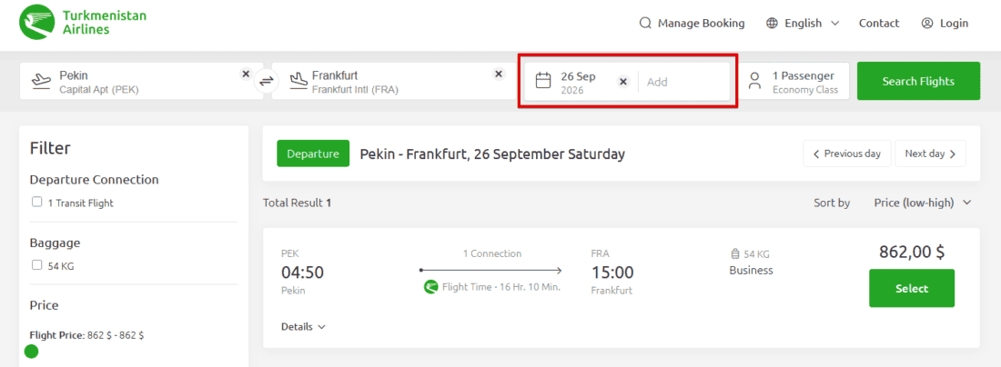This screenshot has height=367, width=1001.
Task: Click the Pekin origin airport field
Action: pyautogui.click(x=141, y=81)
